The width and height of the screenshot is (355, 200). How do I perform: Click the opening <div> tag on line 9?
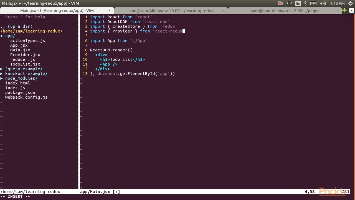pyautogui.click(x=101, y=55)
